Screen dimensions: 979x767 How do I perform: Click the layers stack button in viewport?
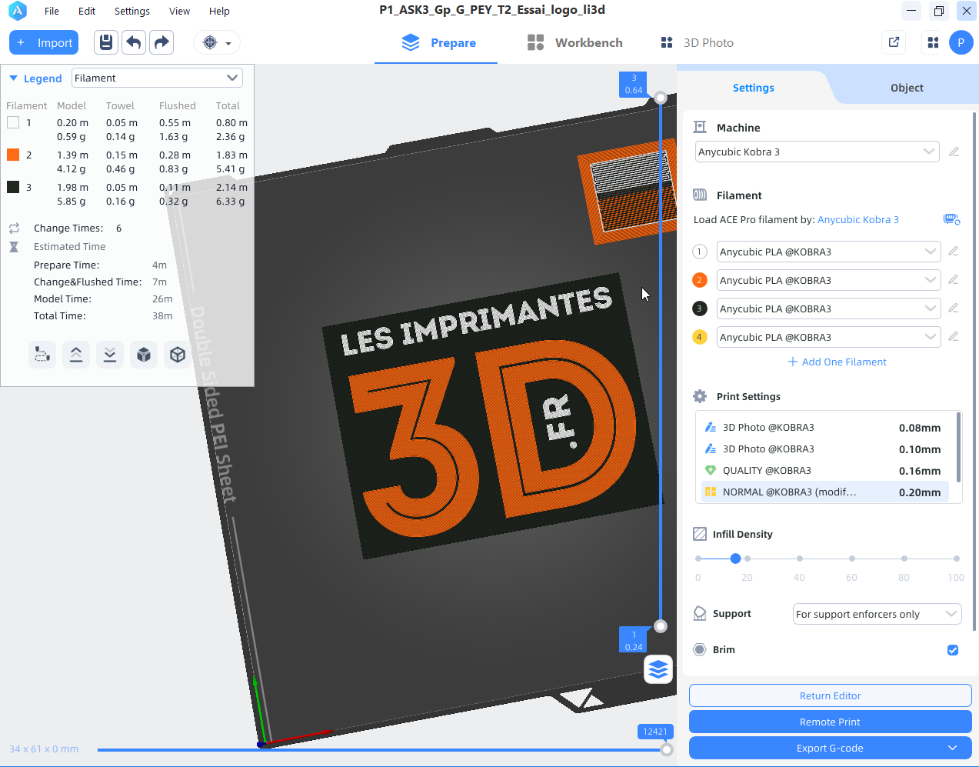click(658, 669)
